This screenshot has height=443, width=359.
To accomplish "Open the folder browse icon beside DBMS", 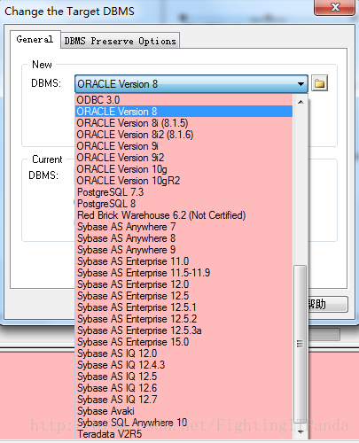I will tap(319, 83).
